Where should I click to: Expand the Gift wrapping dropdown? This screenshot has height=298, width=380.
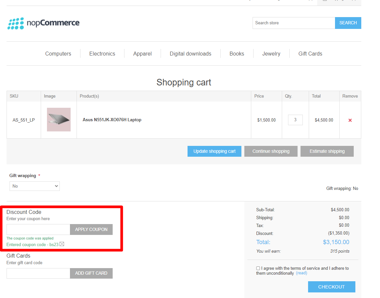point(34,186)
